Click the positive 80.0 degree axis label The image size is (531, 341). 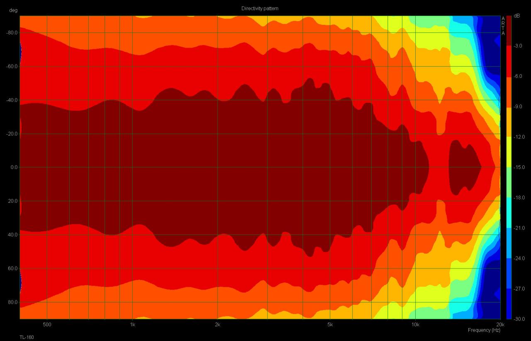pos(13,302)
